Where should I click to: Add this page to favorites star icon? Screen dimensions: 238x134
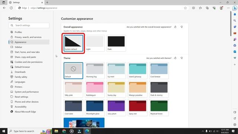pyautogui.click(x=185, y=8)
